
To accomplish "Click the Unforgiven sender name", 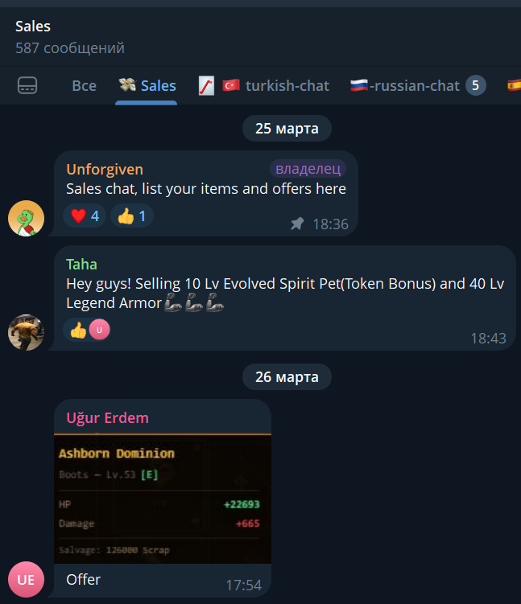I will point(105,169).
